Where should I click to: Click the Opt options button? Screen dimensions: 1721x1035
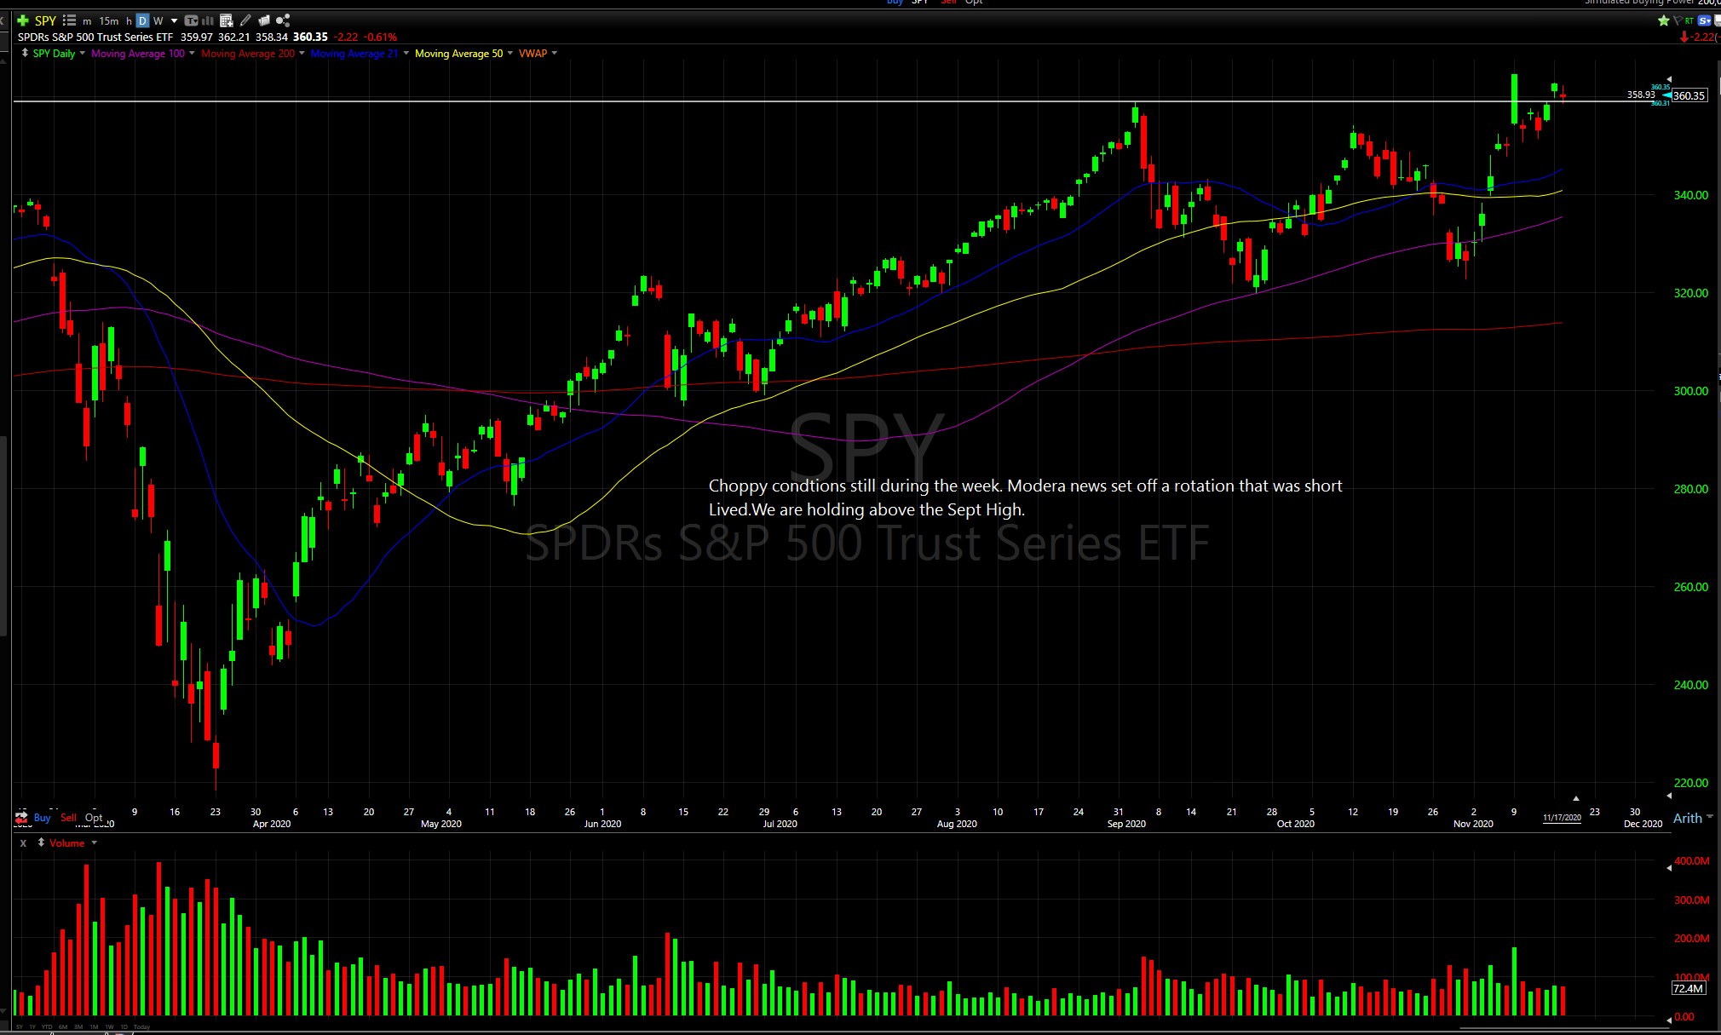point(94,818)
